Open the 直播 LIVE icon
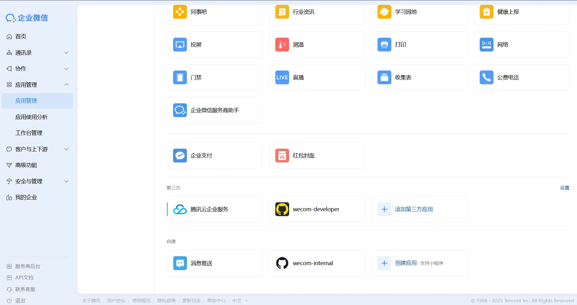The height and width of the screenshot is (305, 577). 282,78
